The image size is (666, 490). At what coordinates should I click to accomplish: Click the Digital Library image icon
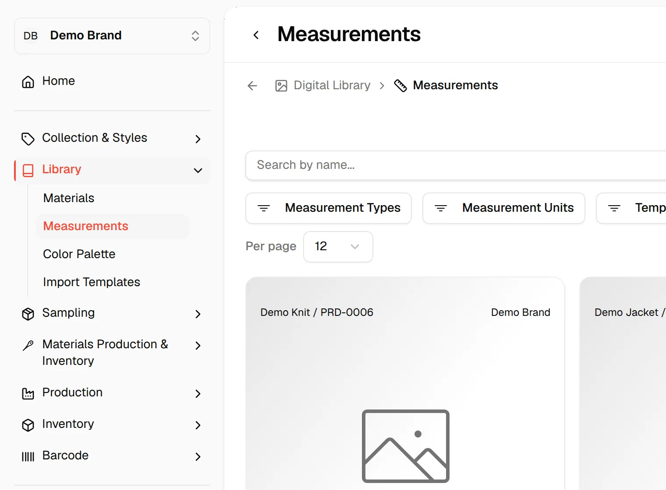pyautogui.click(x=281, y=86)
